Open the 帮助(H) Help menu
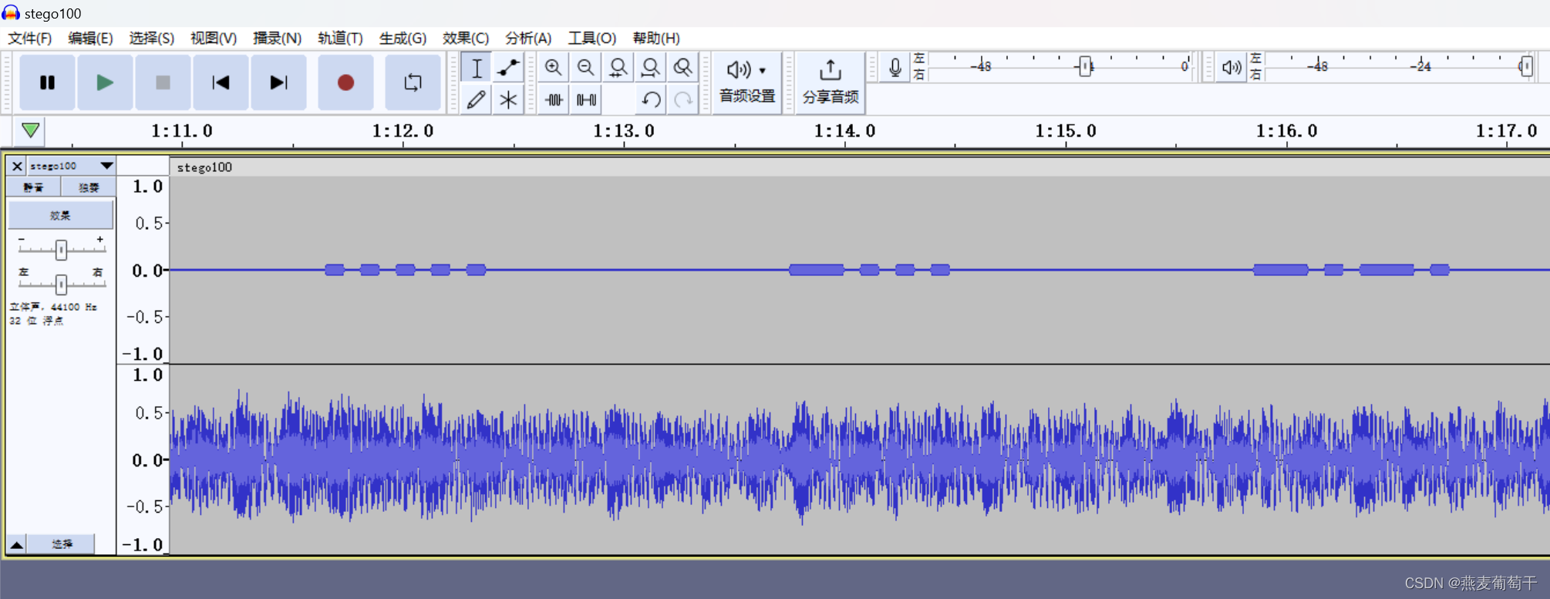Image resolution: width=1550 pixels, height=599 pixels. click(655, 38)
